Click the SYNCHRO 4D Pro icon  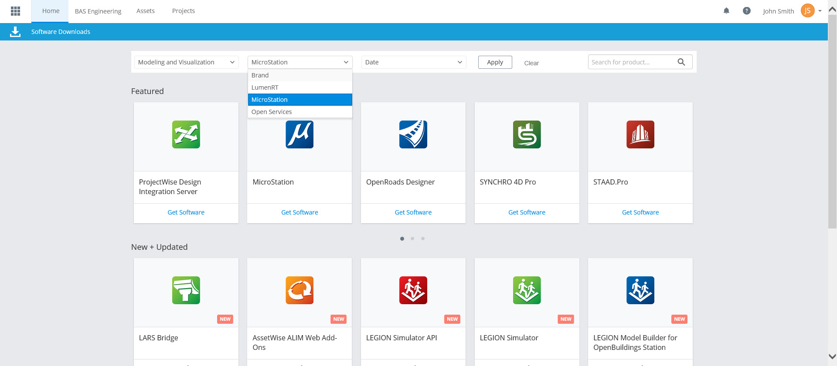click(527, 134)
